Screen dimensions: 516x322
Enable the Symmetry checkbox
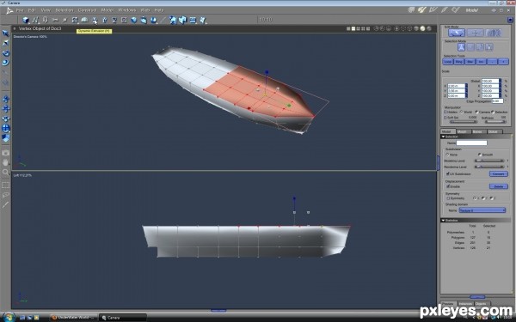coord(448,198)
